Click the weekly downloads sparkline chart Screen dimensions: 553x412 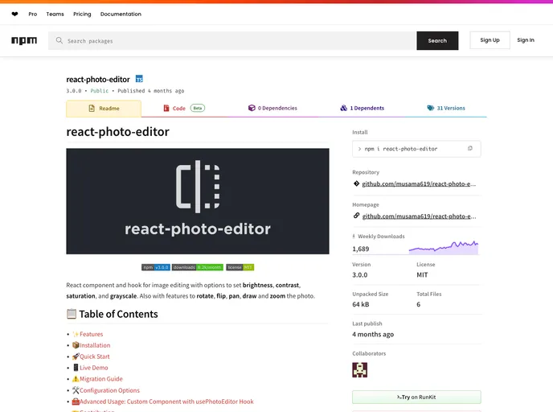pyautogui.click(x=444, y=247)
